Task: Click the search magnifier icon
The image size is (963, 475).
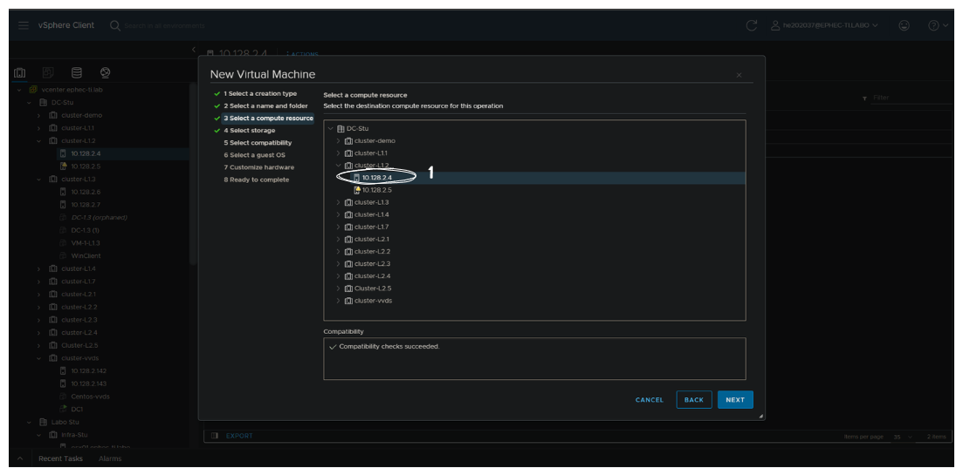Action: (115, 25)
